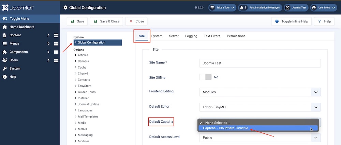Open Articles options in sidebar list
The image size is (341, 145).
click(x=83, y=55)
